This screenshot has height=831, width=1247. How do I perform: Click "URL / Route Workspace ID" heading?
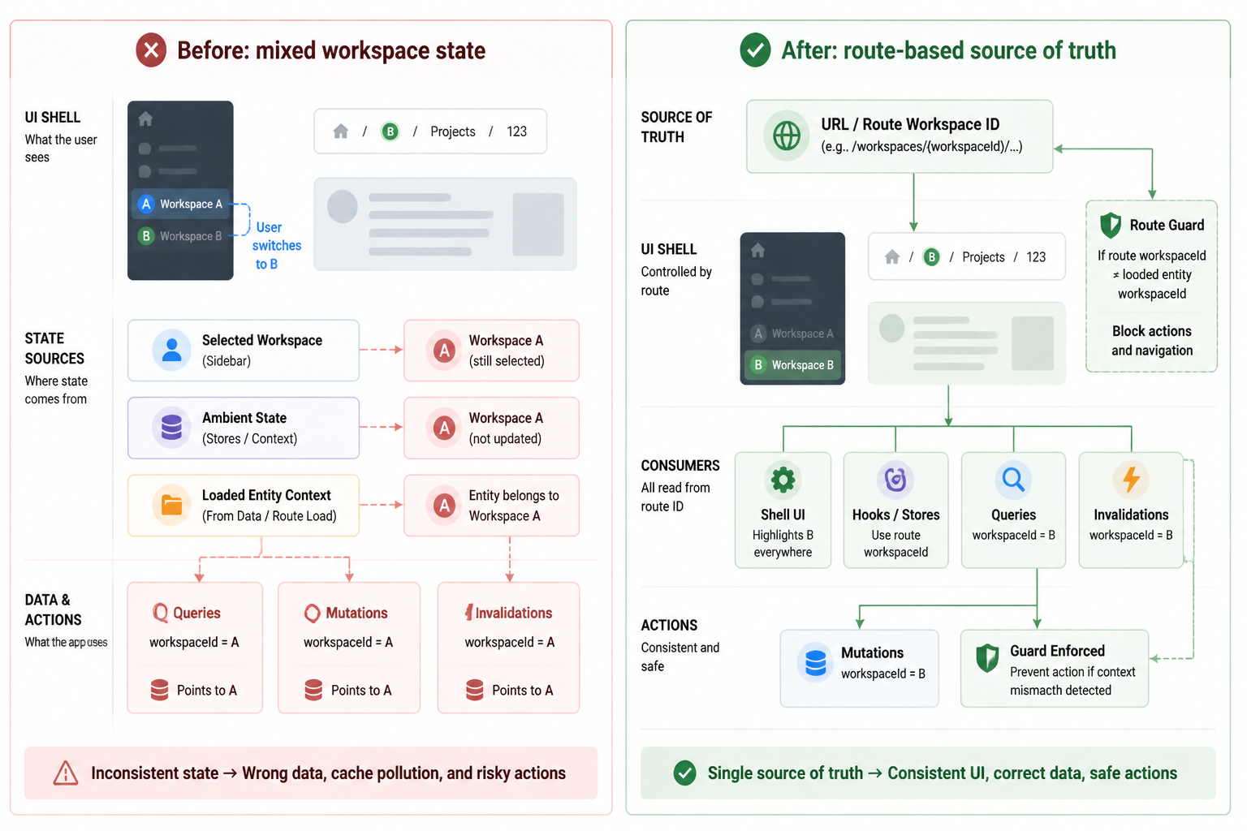910,124
